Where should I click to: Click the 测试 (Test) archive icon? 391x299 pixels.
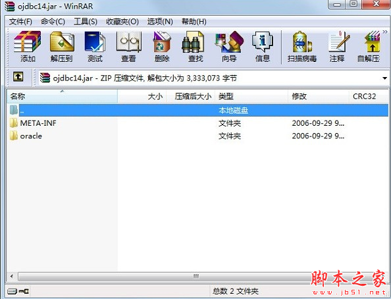point(95,47)
